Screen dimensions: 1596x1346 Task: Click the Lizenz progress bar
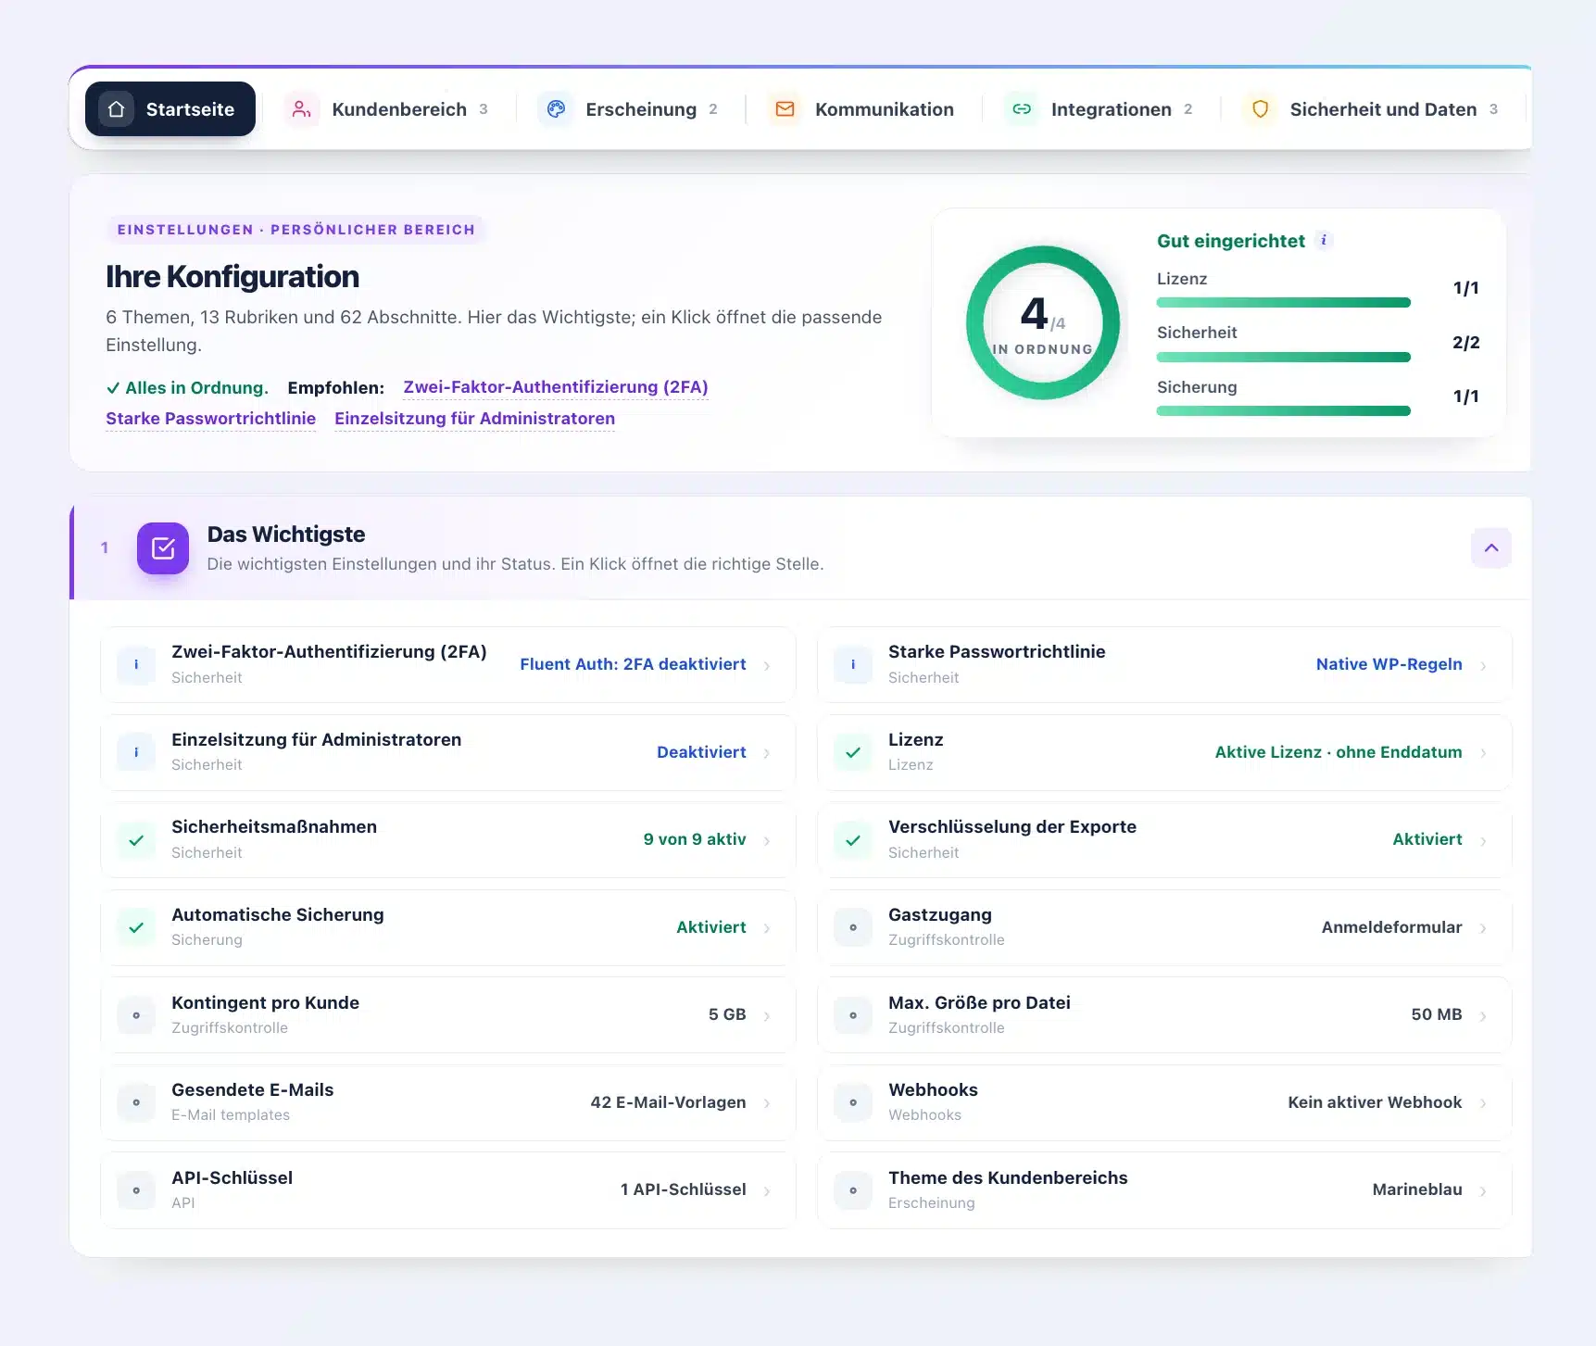(x=1283, y=303)
